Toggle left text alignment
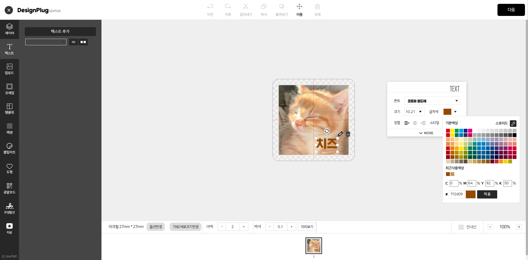The width and height of the screenshot is (528, 260). [407, 123]
